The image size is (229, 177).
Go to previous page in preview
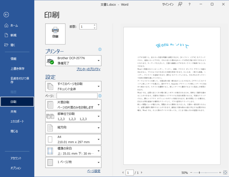(123, 173)
